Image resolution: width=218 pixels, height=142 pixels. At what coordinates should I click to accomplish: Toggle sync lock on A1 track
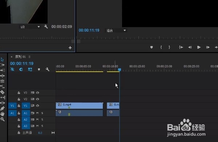(32, 113)
